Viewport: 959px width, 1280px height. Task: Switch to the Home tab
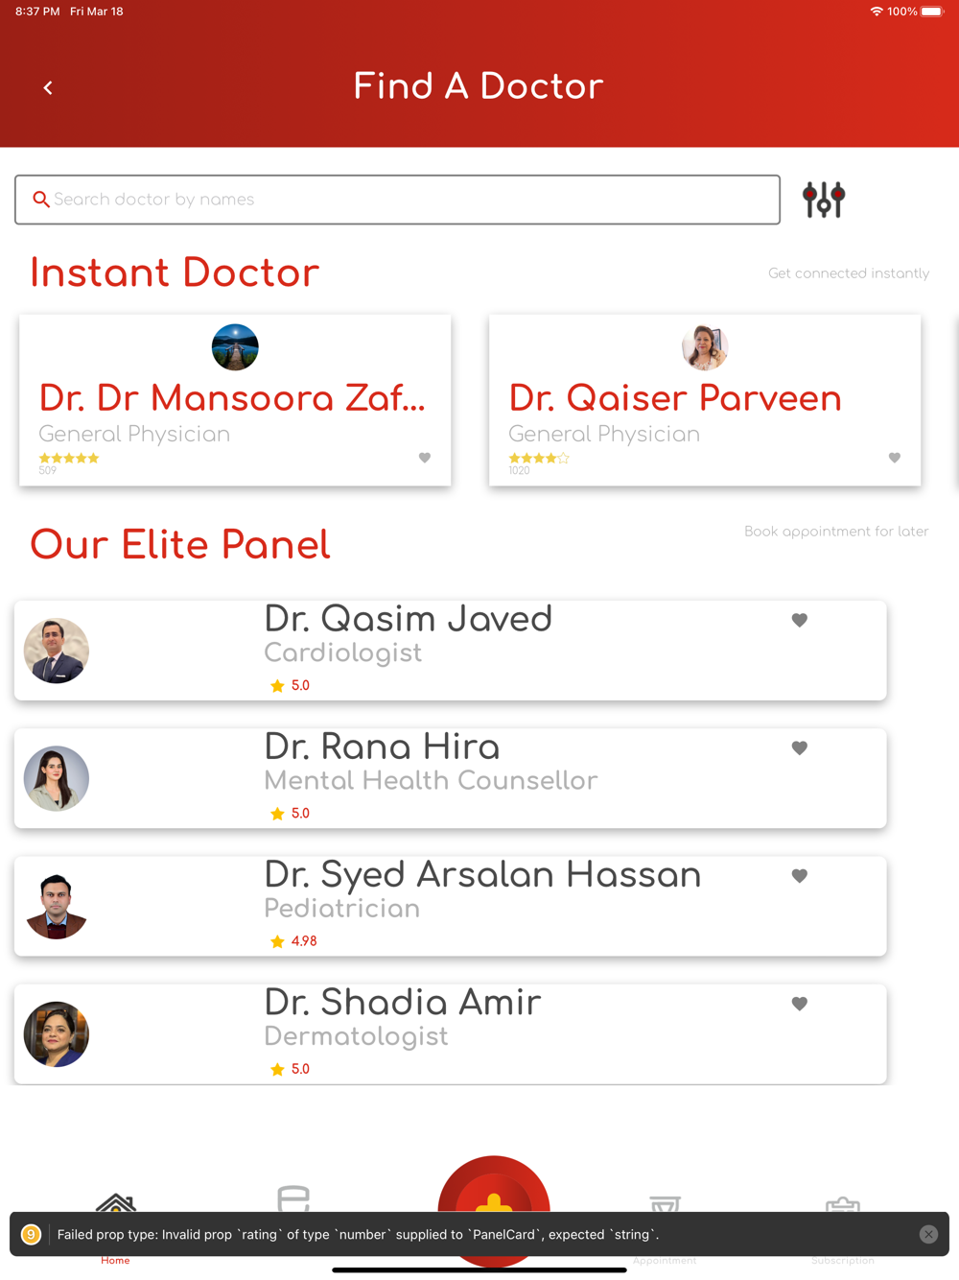(x=115, y=1228)
